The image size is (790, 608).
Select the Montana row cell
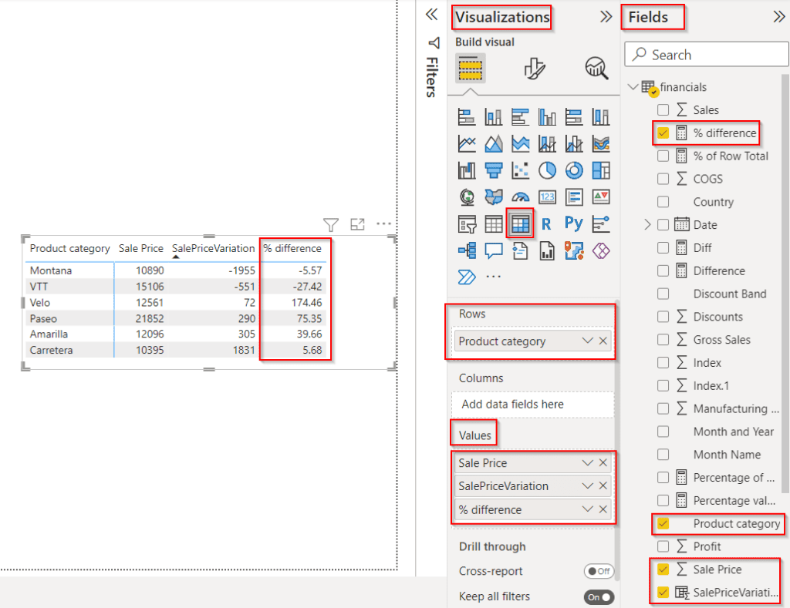point(51,270)
